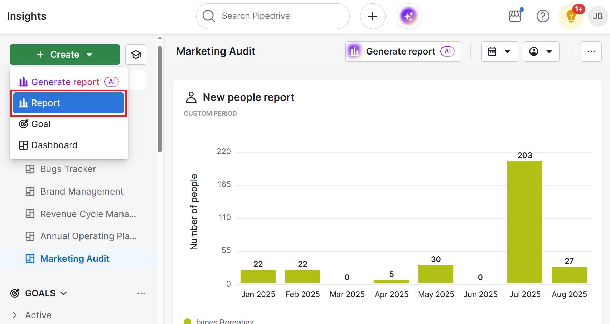Expand the Active goals section
Screen dimensions: 610x324
click(x=14, y=315)
